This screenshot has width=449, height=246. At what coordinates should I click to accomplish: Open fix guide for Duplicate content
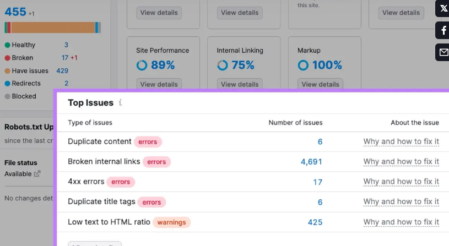[x=401, y=141]
